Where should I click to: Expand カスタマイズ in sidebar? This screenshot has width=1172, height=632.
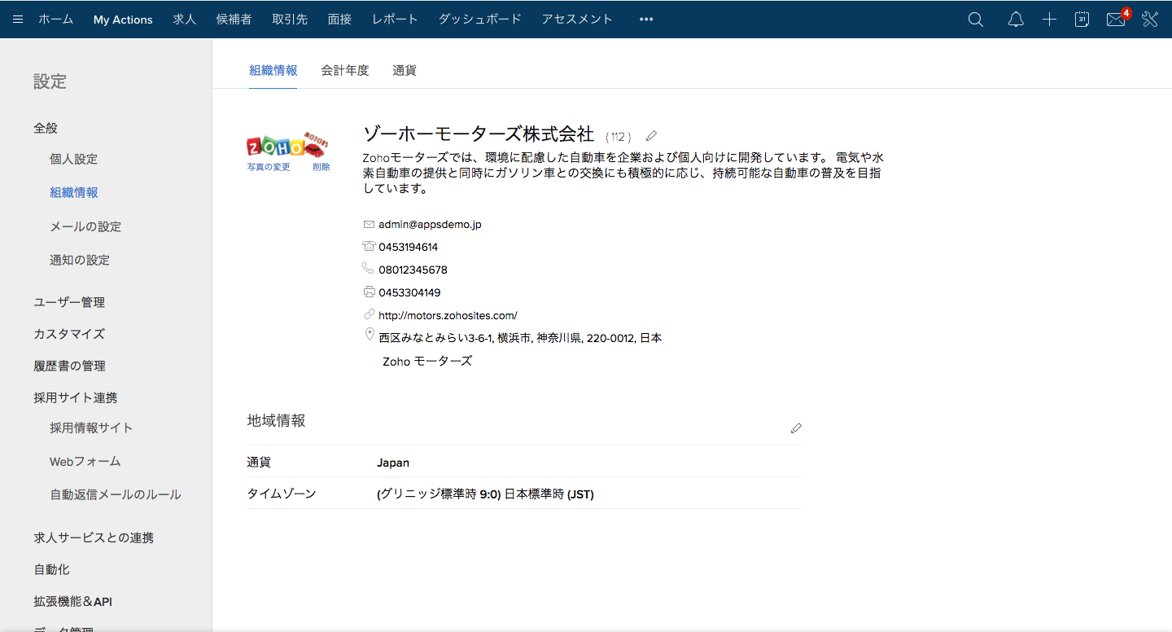click(69, 334)
